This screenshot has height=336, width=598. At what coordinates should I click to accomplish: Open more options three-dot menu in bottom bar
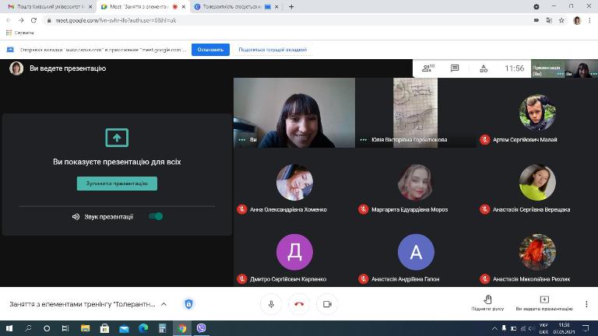(x=586, y=304)
